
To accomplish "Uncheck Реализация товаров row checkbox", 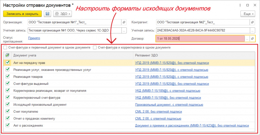I will [7, 76].
